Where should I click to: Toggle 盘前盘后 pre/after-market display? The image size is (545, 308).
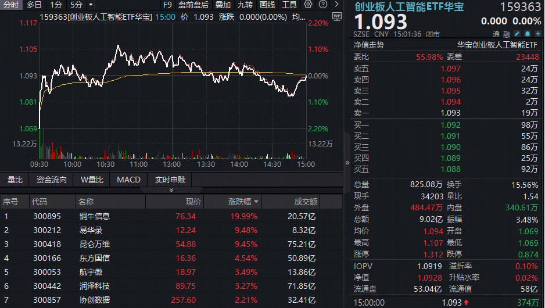[193, 5]
